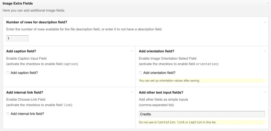Collapse arrow for Number of rows field
Viewport: 271px width, 131px height.
point(264,22)
